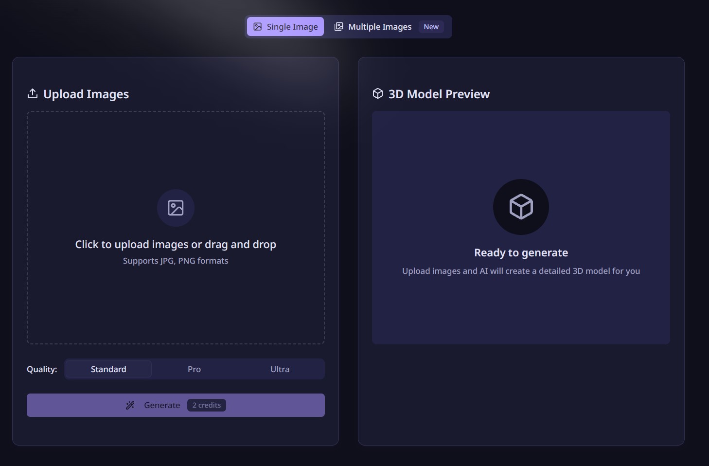
Task: Open the Multiple Images tab
Action: coord(380,27)
